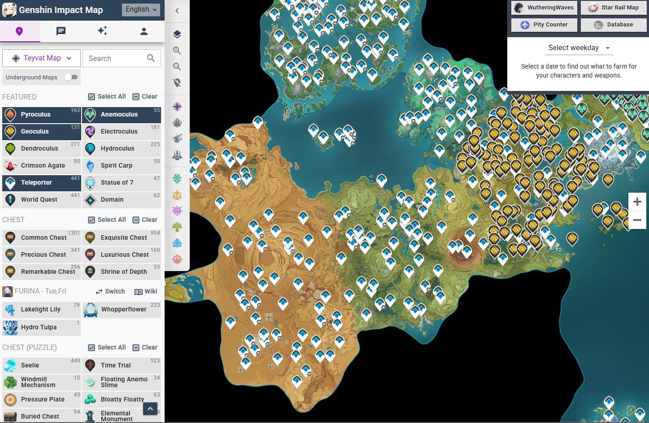Open the Teyvat Map selector dropdown
Screen dimensions: 649x423
tap(42, 58)
